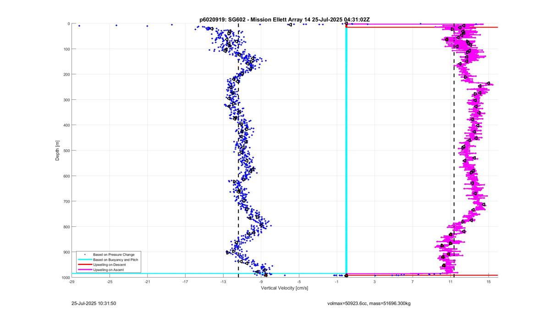Click depth tick label '700'
This screenshot has height=312, width=550.
click(x=66, y=201)
